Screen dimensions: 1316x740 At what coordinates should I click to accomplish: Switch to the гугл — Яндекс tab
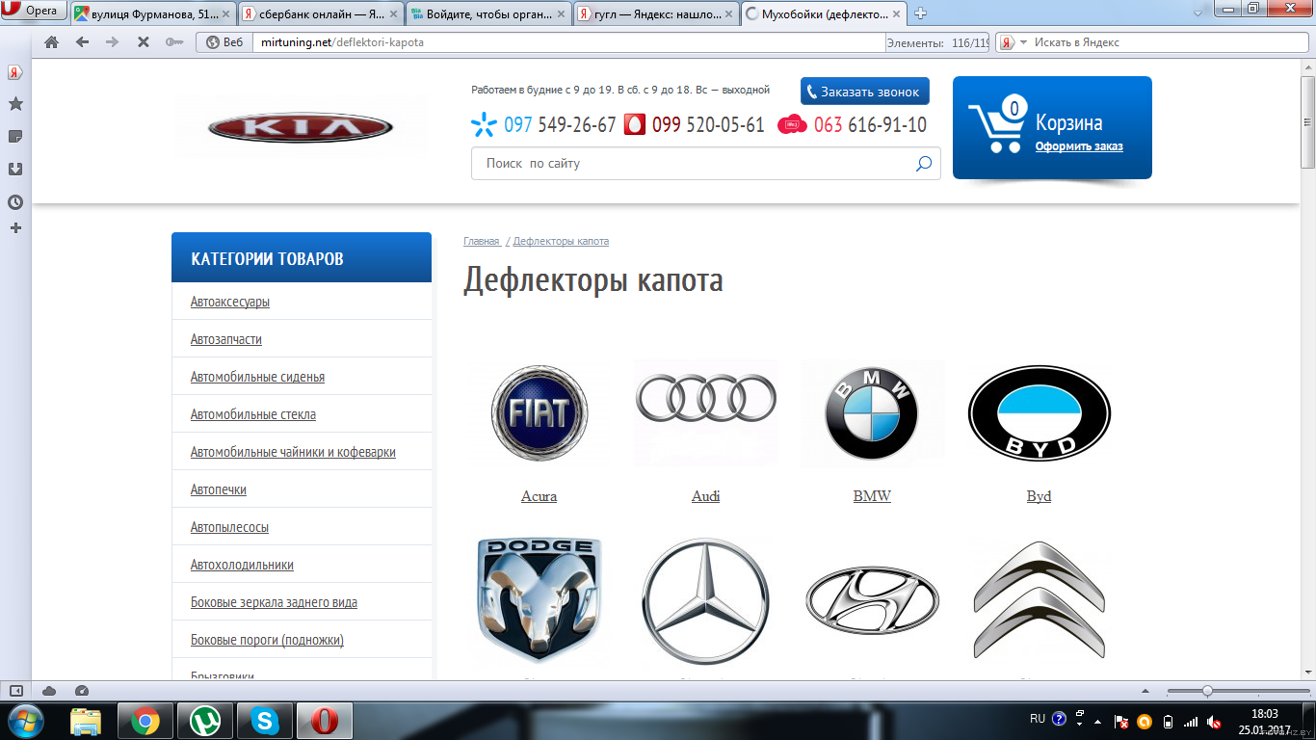[656, 13]
